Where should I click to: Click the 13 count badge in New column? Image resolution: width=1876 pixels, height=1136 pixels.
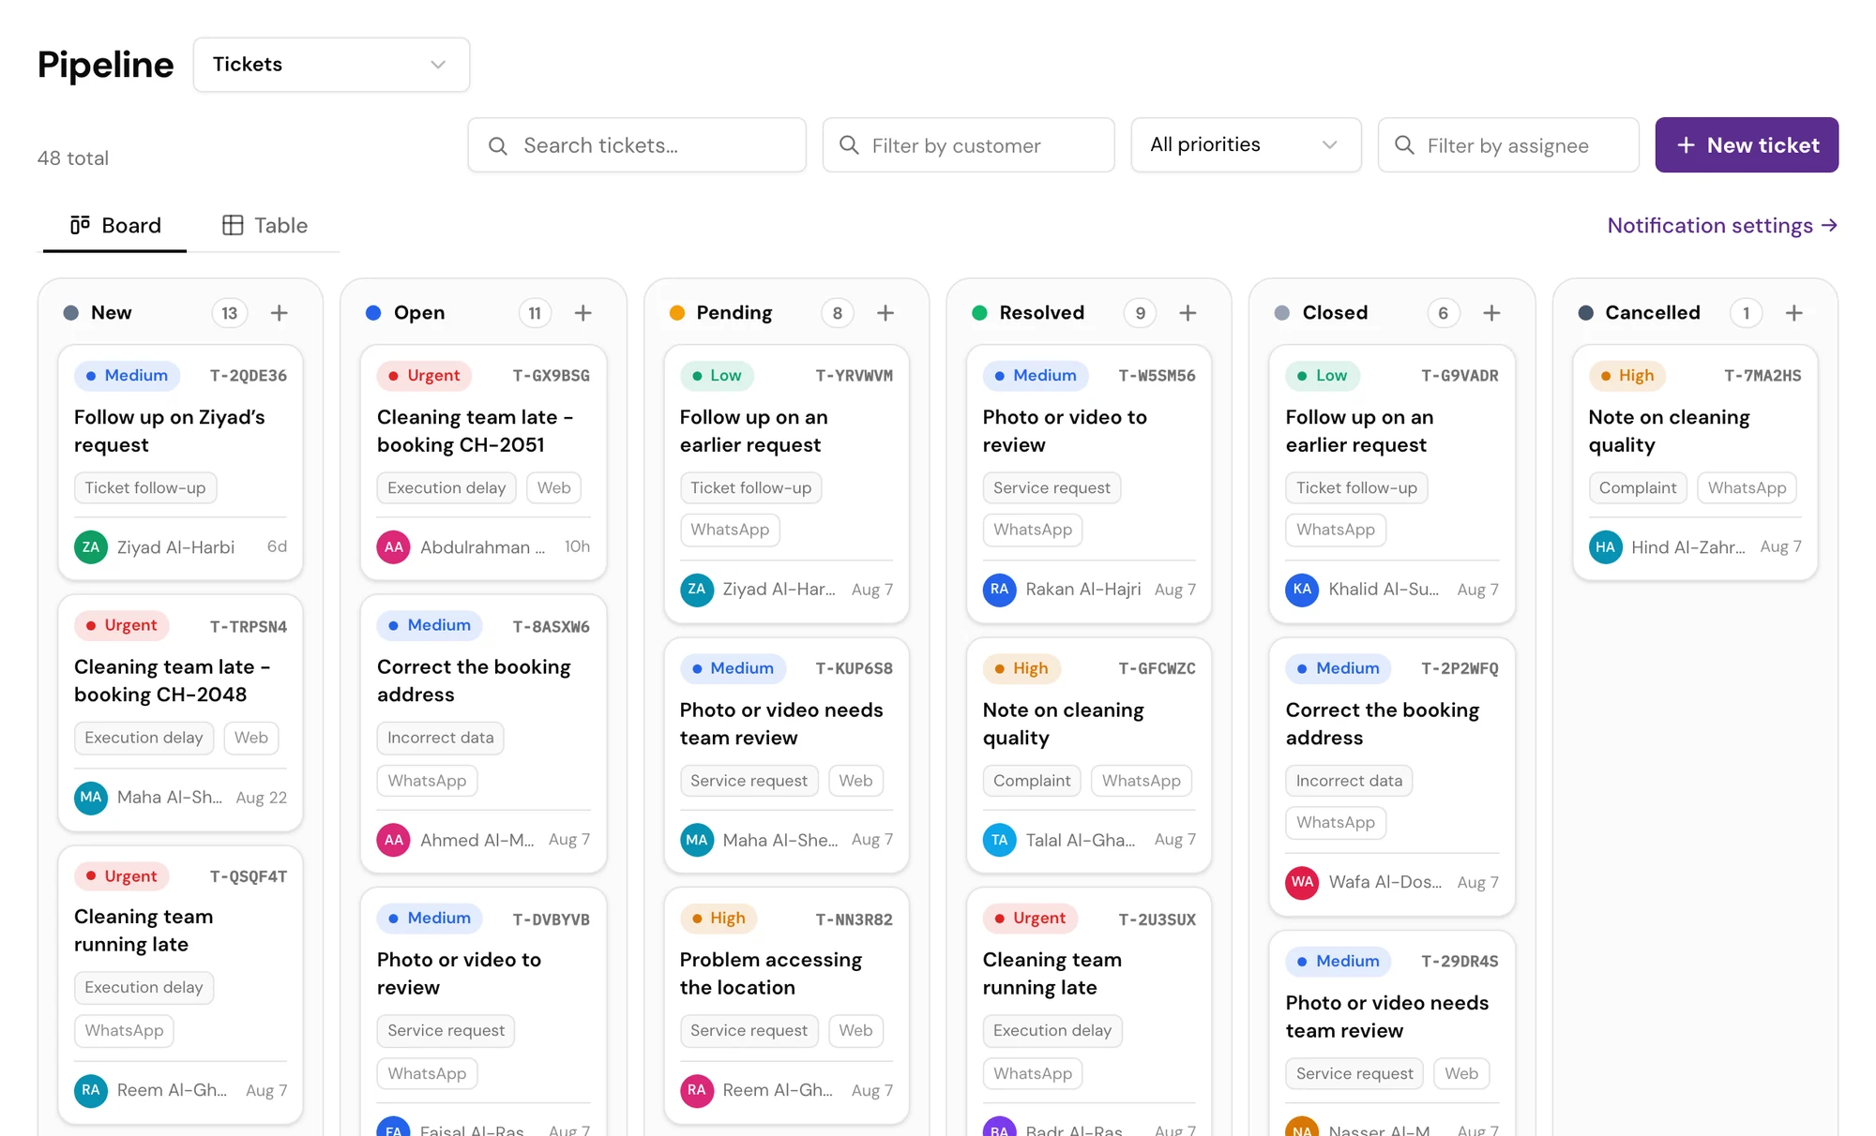[230, 313]
